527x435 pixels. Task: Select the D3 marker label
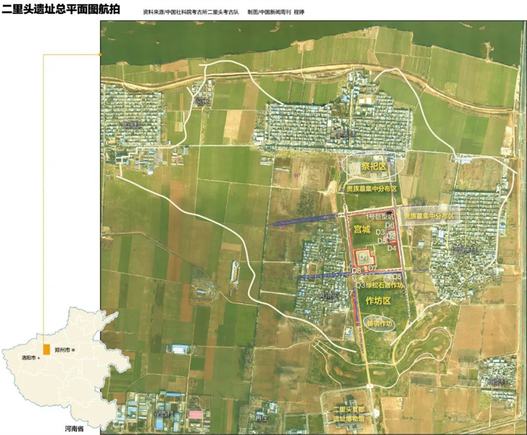380,232
